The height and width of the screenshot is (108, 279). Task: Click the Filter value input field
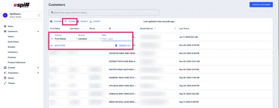[x=117, y=39]
